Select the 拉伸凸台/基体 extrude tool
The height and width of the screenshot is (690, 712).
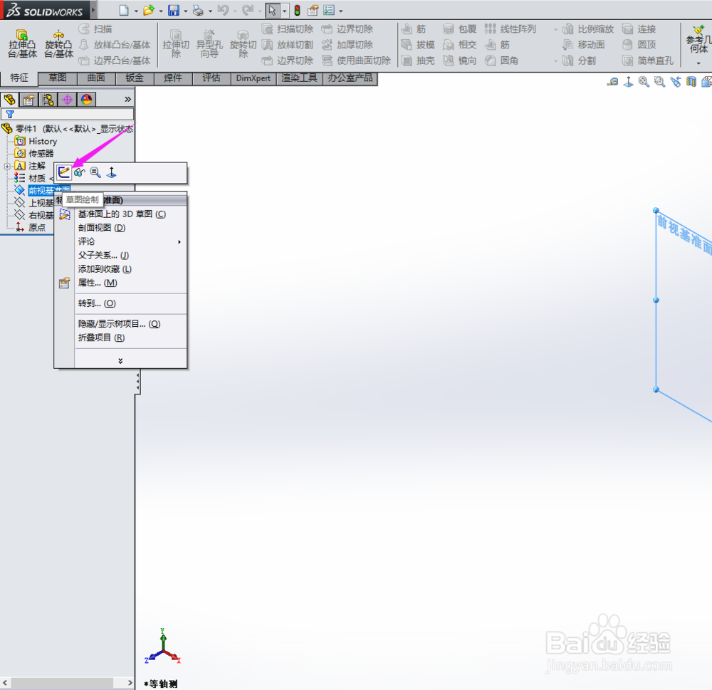point(21,43)
